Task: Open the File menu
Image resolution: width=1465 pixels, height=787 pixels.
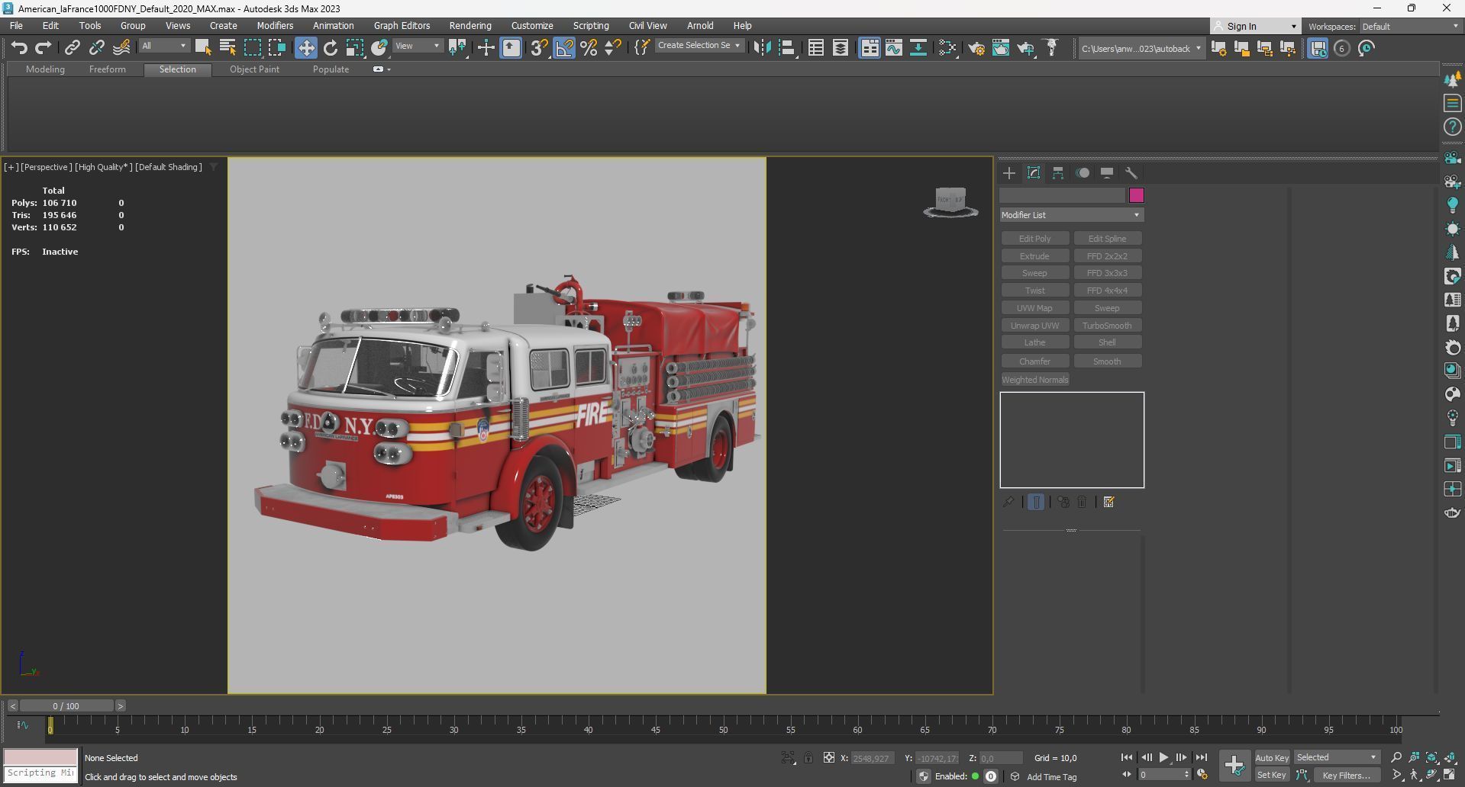Action: (16, 26)
